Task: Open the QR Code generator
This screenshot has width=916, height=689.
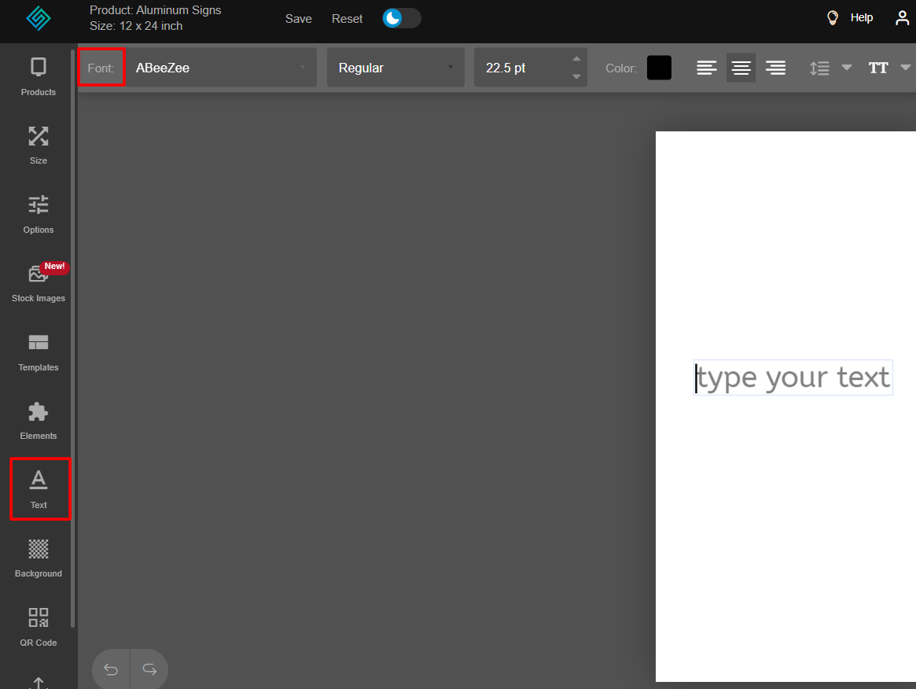Action: pyautogui.click(x=38, y=627)
